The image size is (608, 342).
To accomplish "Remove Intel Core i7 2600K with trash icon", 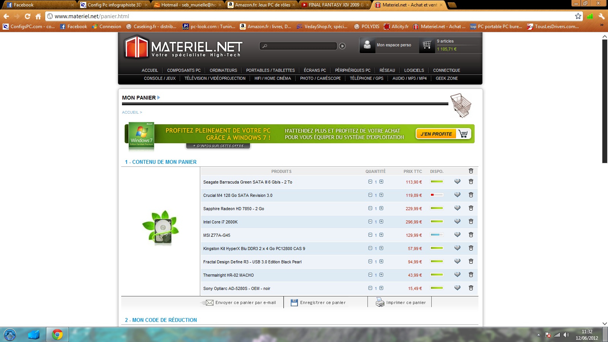I will click(x=471, y=222).
